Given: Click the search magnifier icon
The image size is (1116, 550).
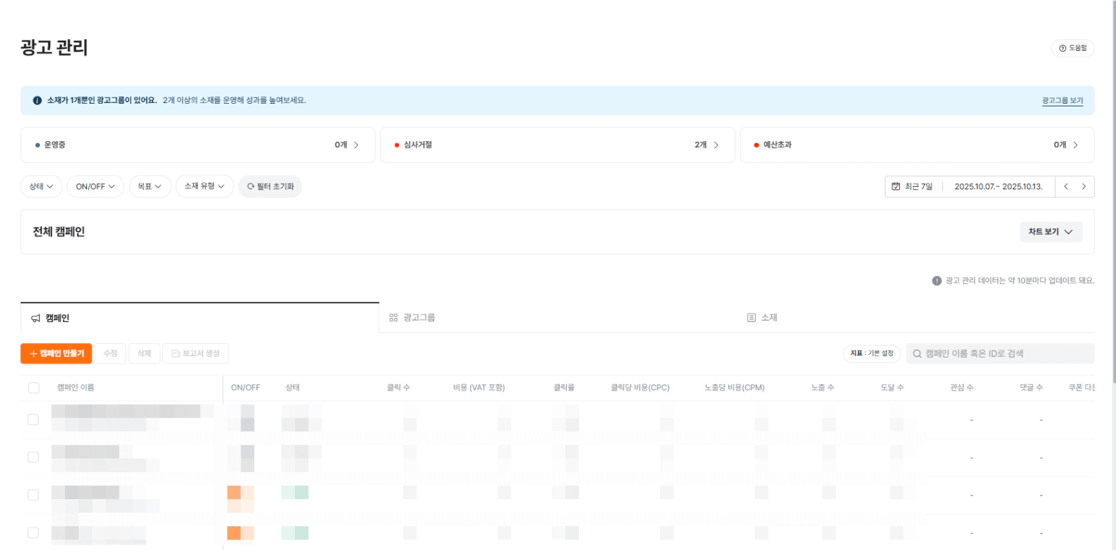Looking at the screenshot, I should click(x=917, y=354).
